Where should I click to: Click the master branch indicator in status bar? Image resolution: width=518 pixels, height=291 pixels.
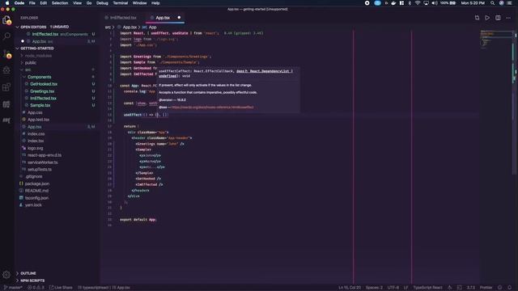tap(13, 288)
